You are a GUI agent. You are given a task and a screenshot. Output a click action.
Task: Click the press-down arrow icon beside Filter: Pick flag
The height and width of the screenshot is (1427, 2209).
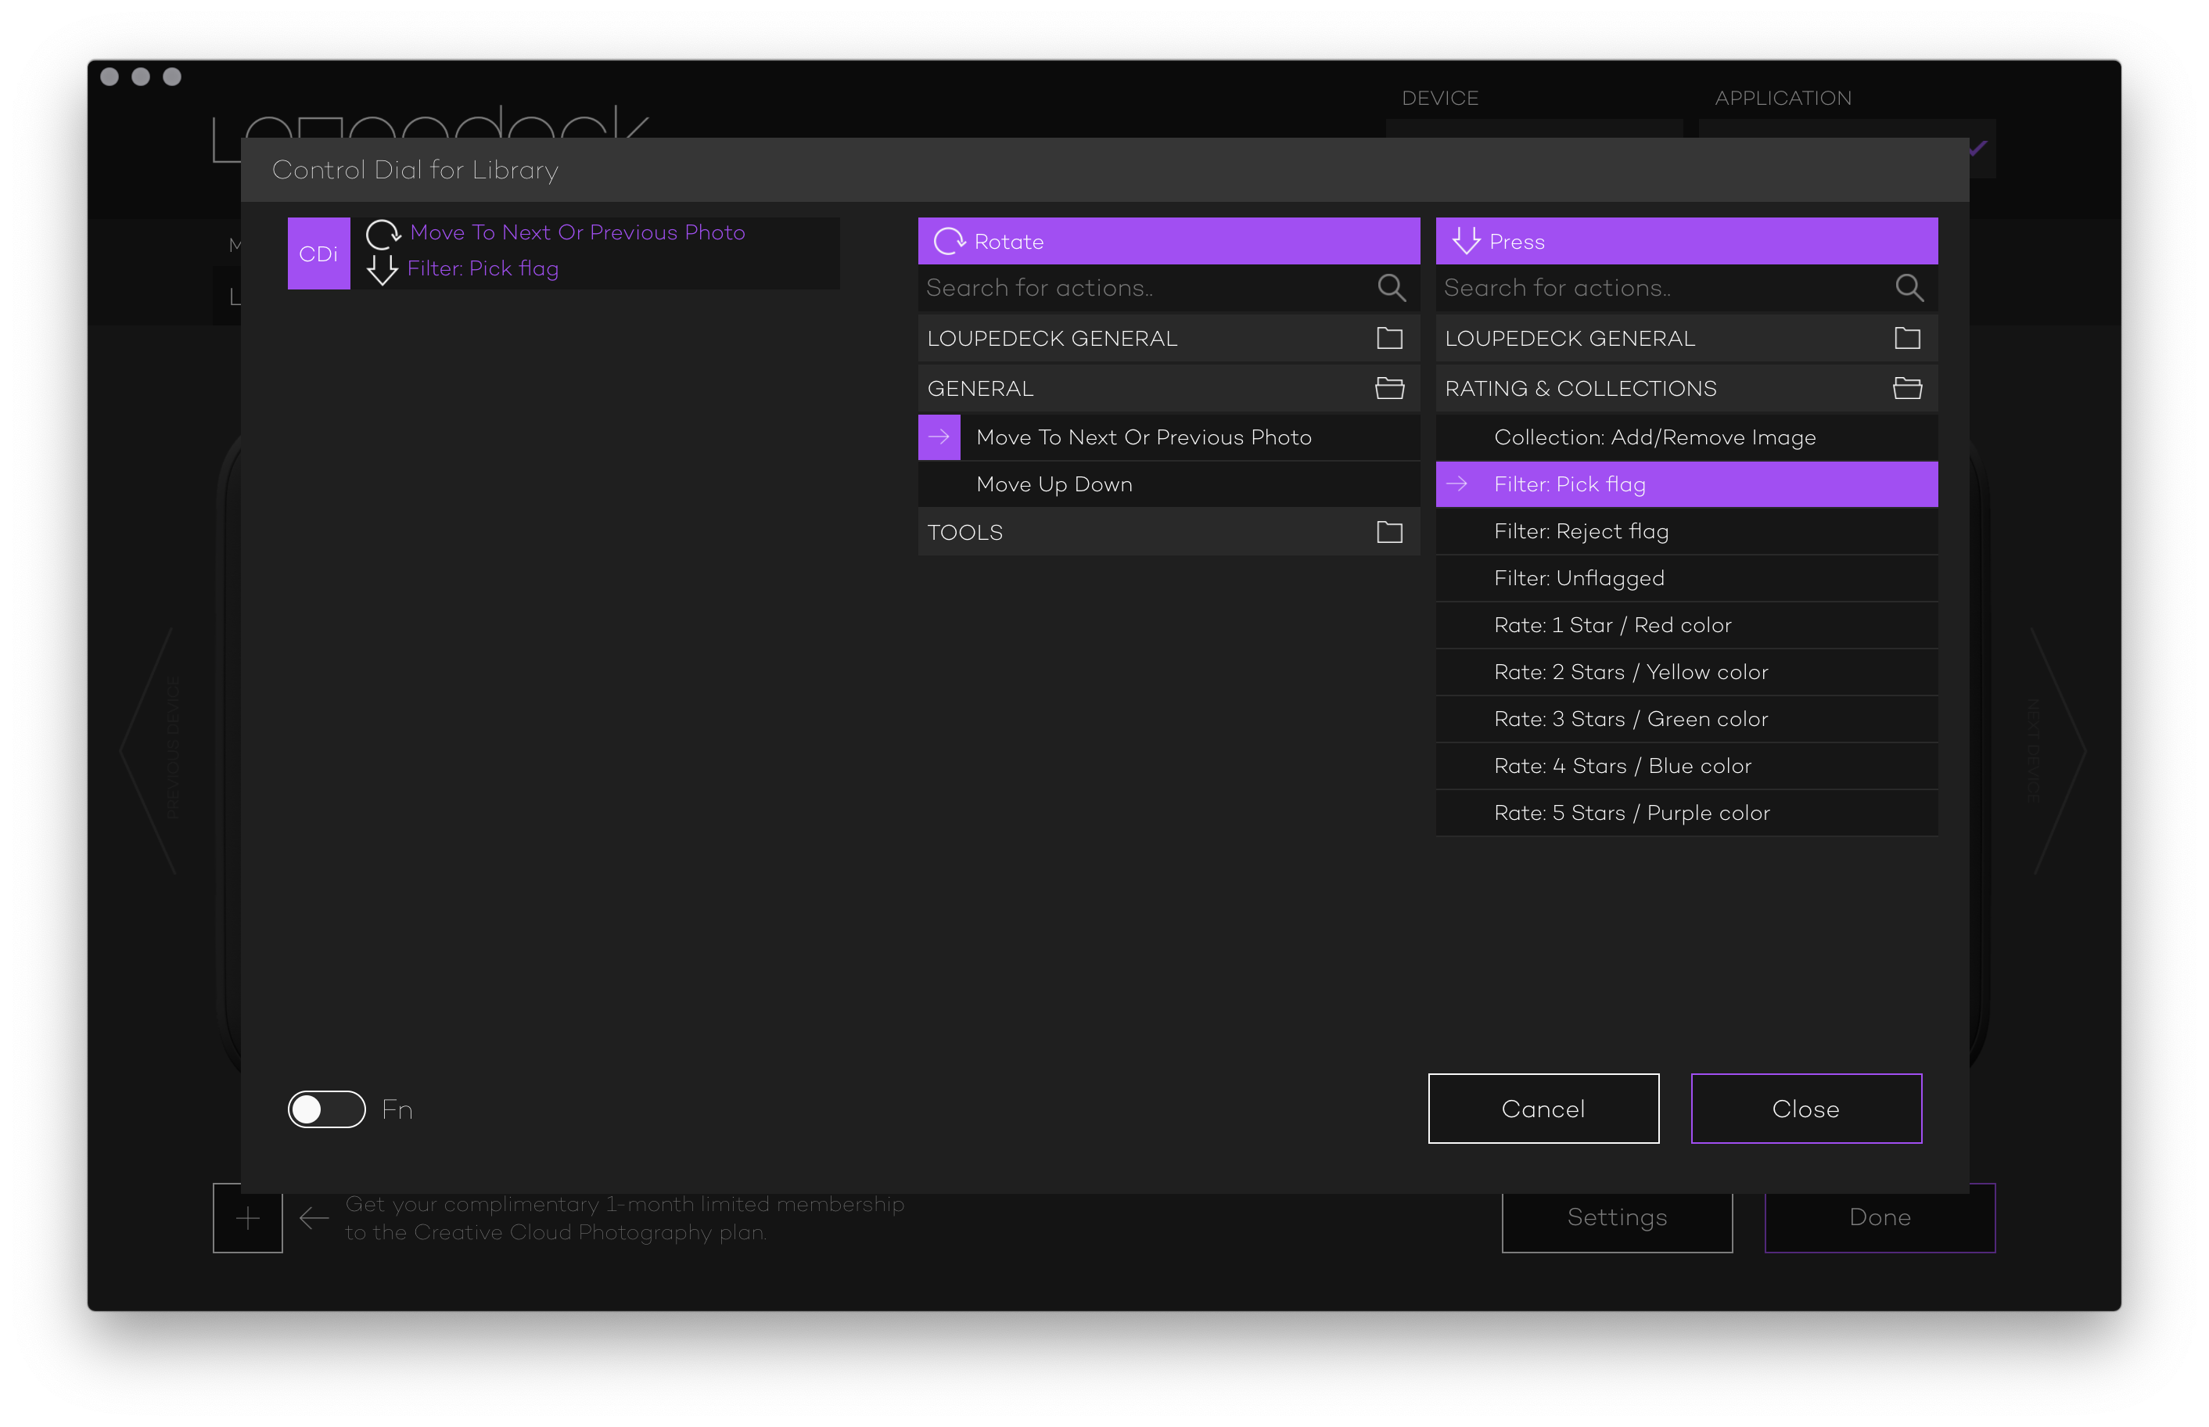382,270
